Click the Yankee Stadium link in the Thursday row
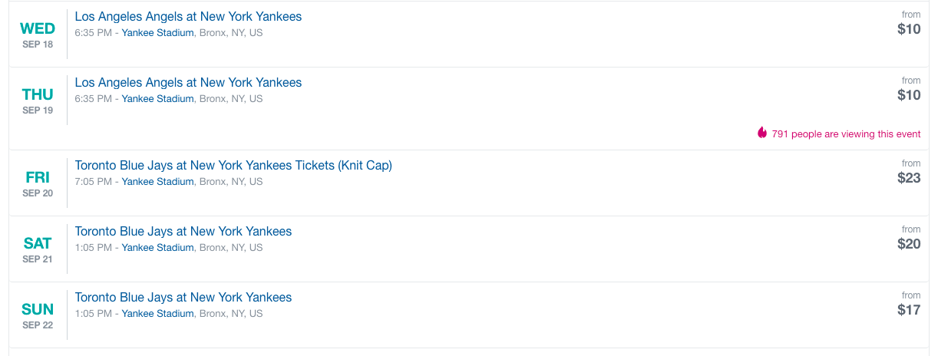The height and width of the screenshot is (356, 938). [157, 99]
